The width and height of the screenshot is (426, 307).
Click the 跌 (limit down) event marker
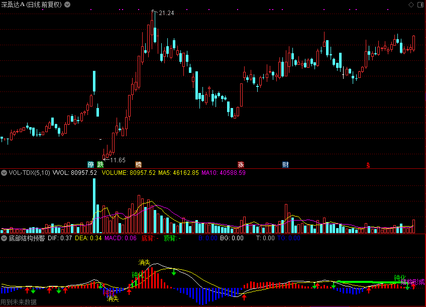point(100,164)
